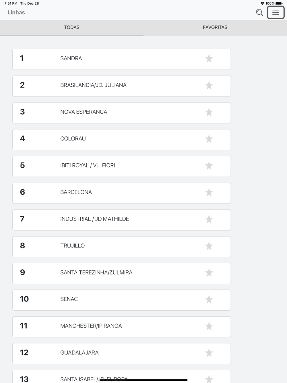This screenshot has width=287, height=383.
Task: Favorite line 1 SANDRA with star
Action: pos(209,59)
